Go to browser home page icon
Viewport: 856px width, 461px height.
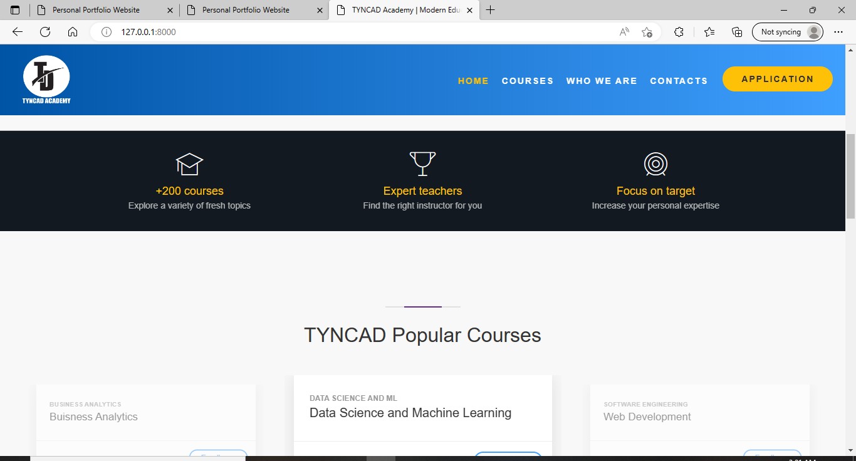pos(73,32)
